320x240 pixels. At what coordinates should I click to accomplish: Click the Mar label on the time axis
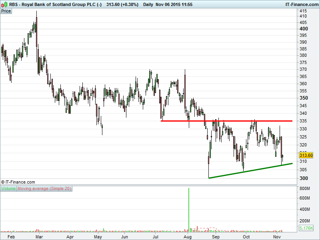pyautogui.click(x=39, y=236)
